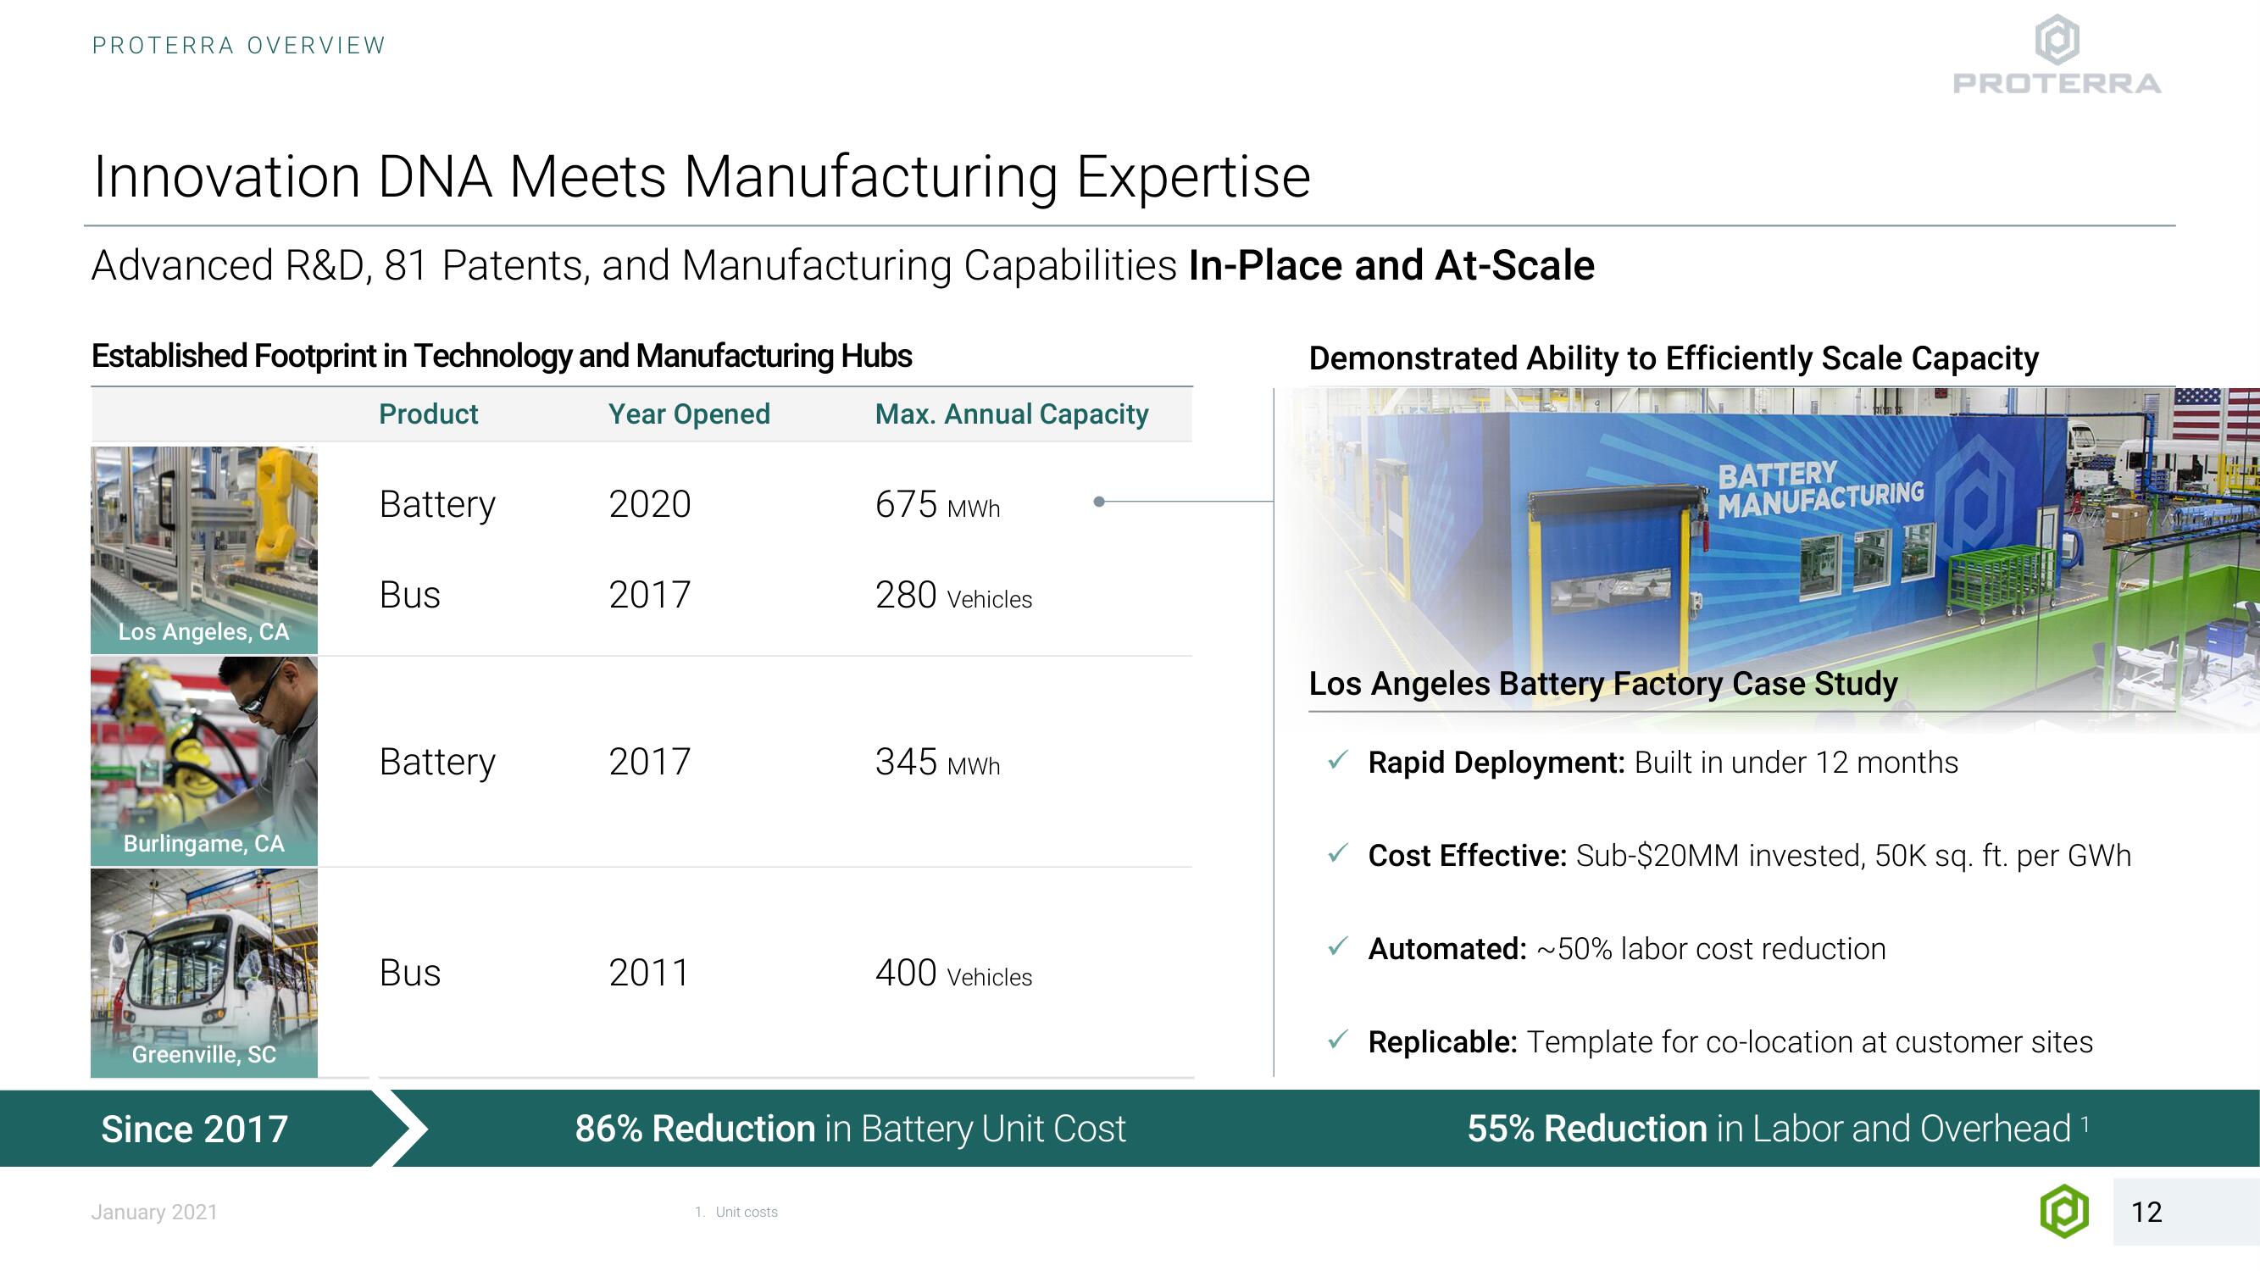2260x1271 pixels.
Task: Select the Los Angeles, CA factory photo
Action: [203, 550]
